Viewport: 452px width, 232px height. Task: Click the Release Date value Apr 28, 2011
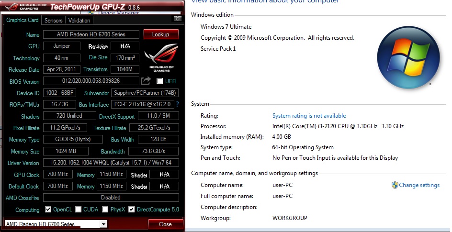click(x=62, y=69)
